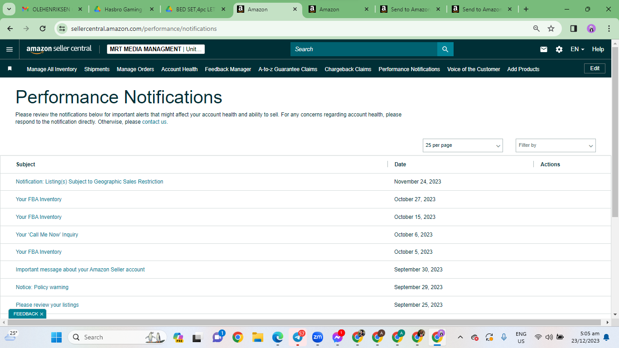Viewport: 619px width, 348px height.
Task: Click the bookmark flag icon beside Manage All Inventory
Action: pyautogui.click(x=10, y=69)
